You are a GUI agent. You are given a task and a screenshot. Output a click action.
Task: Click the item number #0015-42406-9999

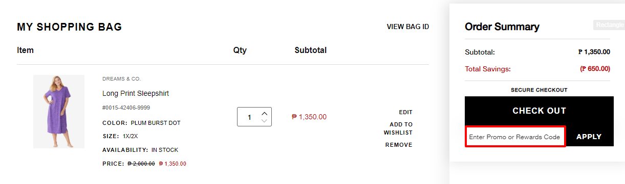coord(126,108)
